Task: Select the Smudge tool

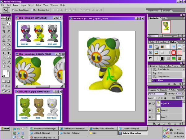Action: point(4,48)
